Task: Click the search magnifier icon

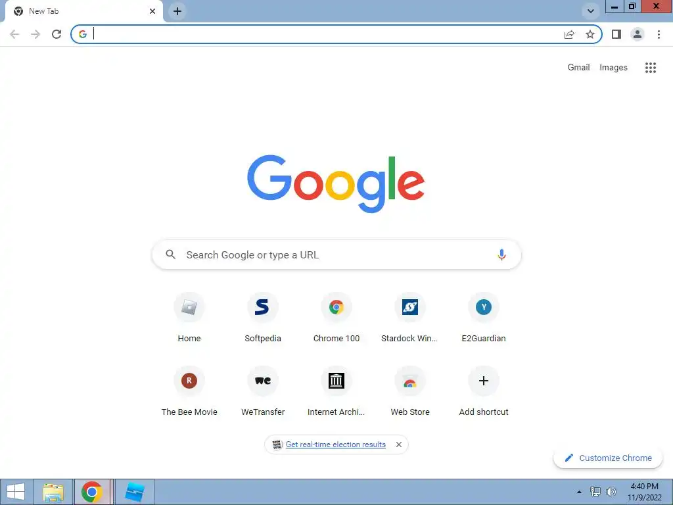Action: [x=171, y=254]
